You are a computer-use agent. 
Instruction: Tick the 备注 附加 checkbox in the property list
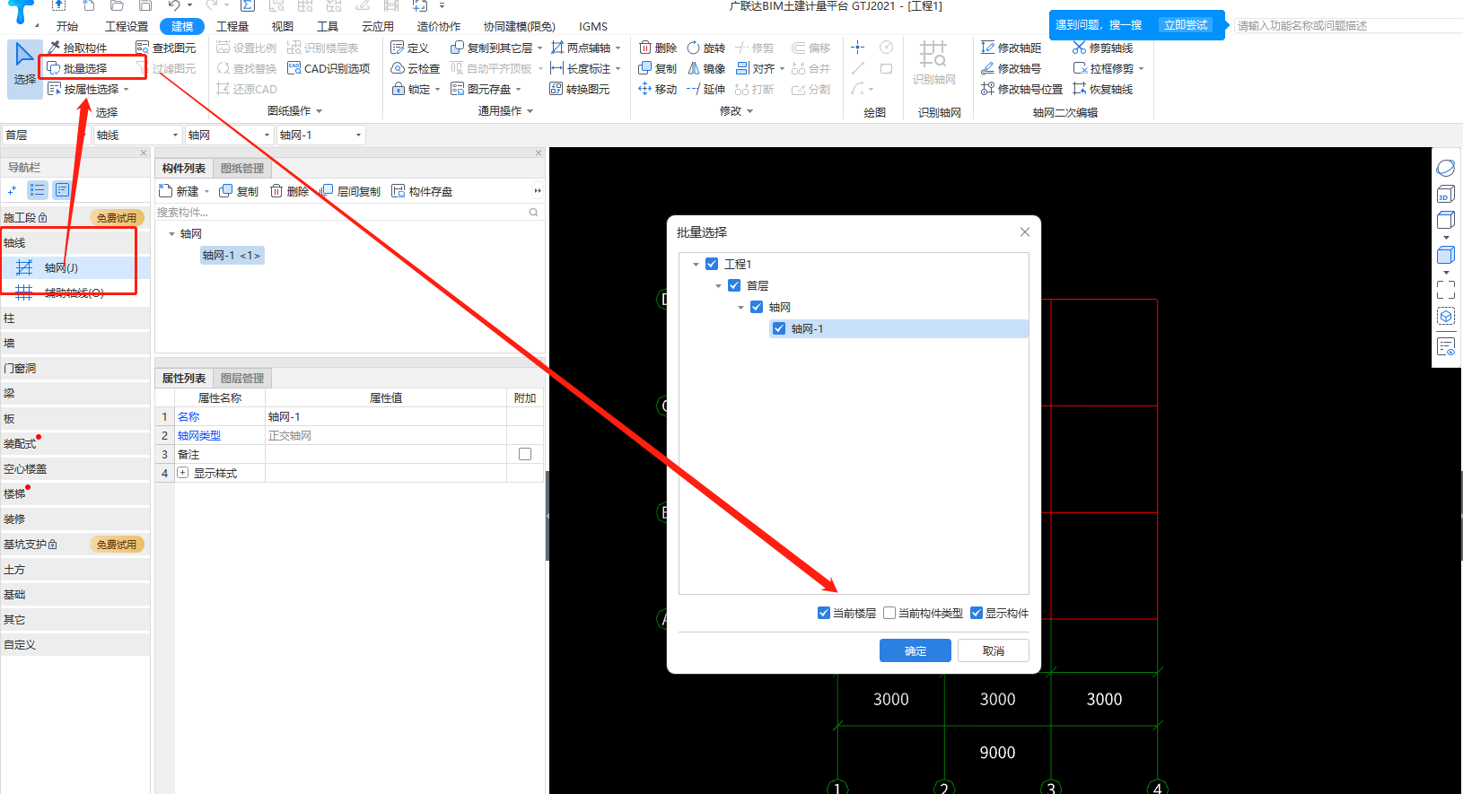(525, 454)
